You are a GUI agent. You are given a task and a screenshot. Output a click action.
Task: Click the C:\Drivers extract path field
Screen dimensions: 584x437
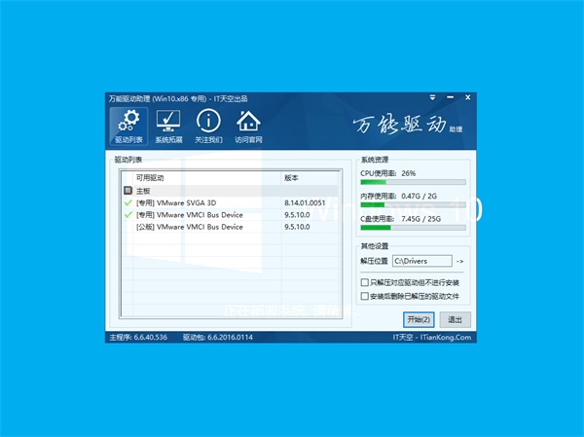(422, 261)
